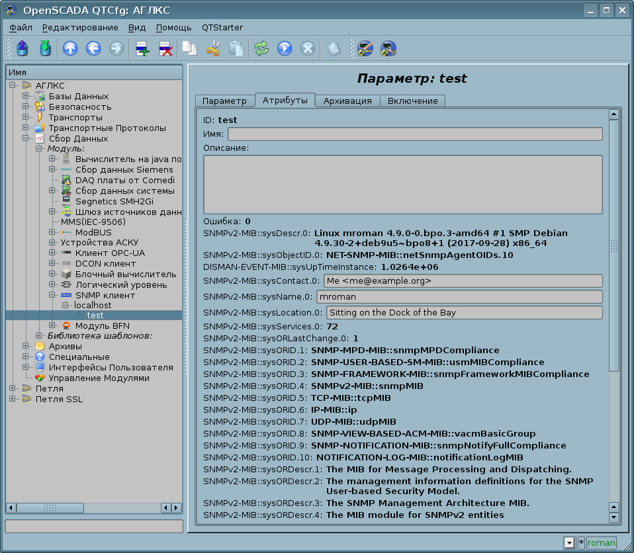Collapse the SNMP клиент tree node
Screen dimensions: 634x553
pos(52,295)
